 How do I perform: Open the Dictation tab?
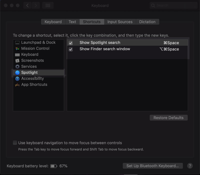(147, 22)
